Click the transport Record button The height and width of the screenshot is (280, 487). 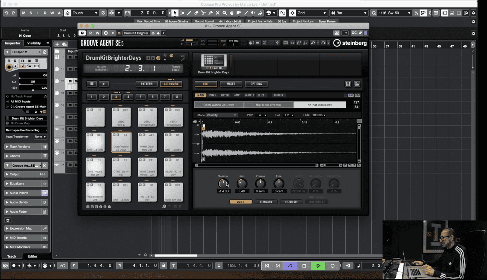pos(332,265)
